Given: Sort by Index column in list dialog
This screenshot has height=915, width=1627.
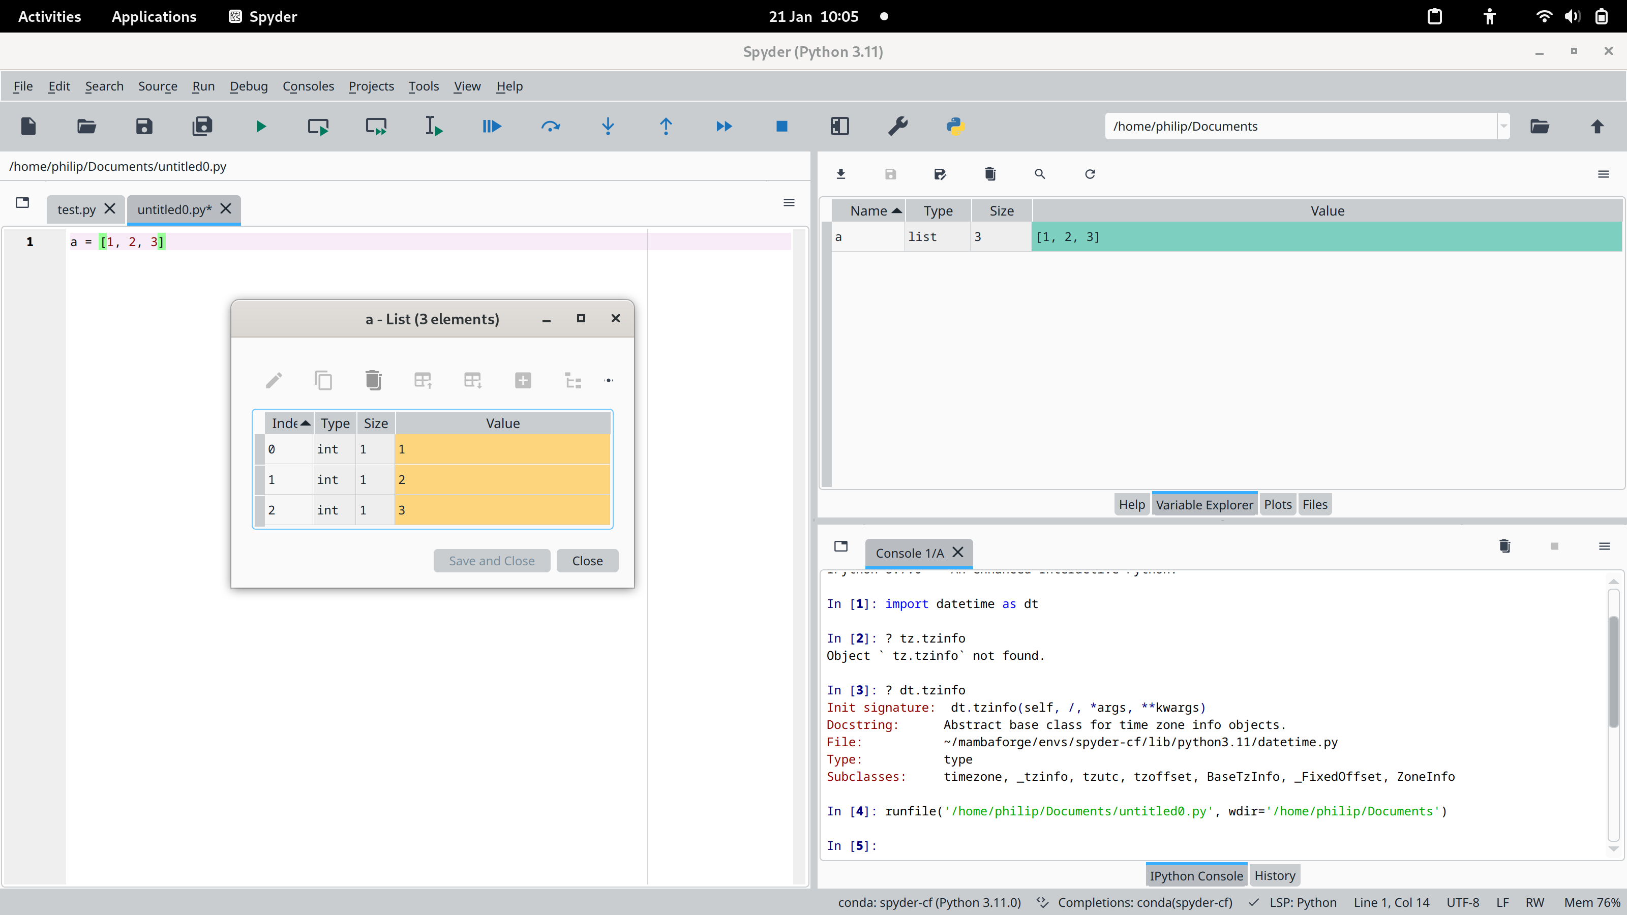Looking at the screenshot, I should (289, 423).
